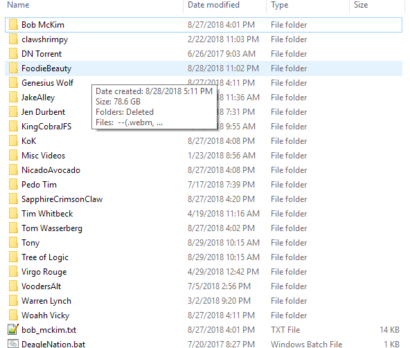Select the Tom Wasserberg folder name
Screen dimensions: 410x348
(x=52, y=228)
